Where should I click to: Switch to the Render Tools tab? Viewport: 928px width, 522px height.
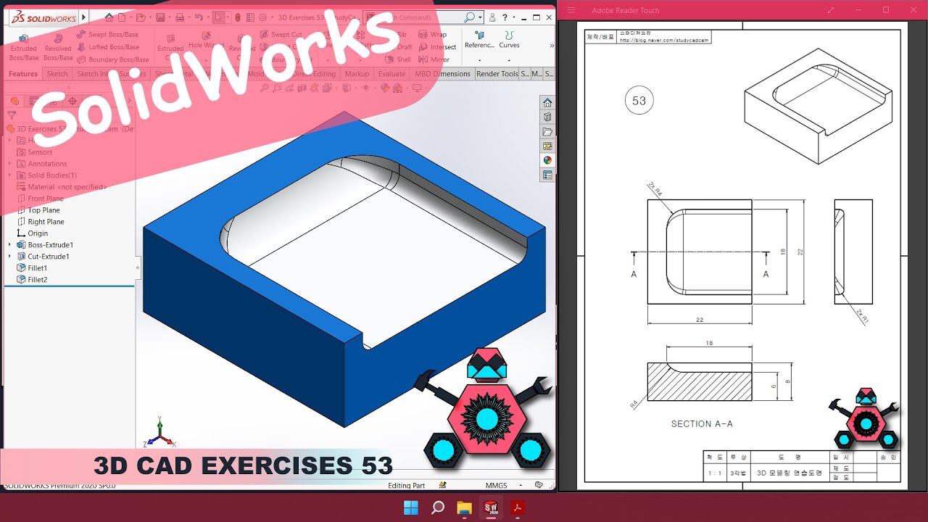[x=497, y=74]
